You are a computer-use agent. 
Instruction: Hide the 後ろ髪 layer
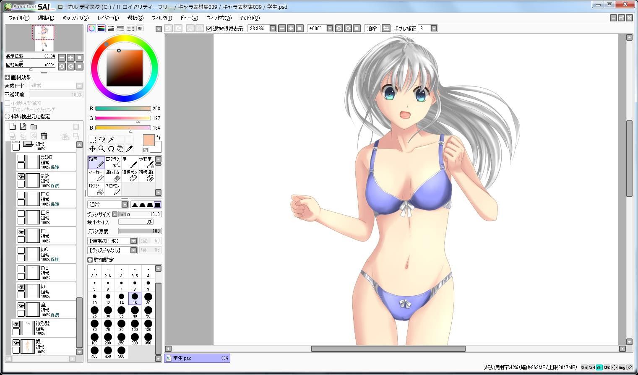tap(16, 324)
